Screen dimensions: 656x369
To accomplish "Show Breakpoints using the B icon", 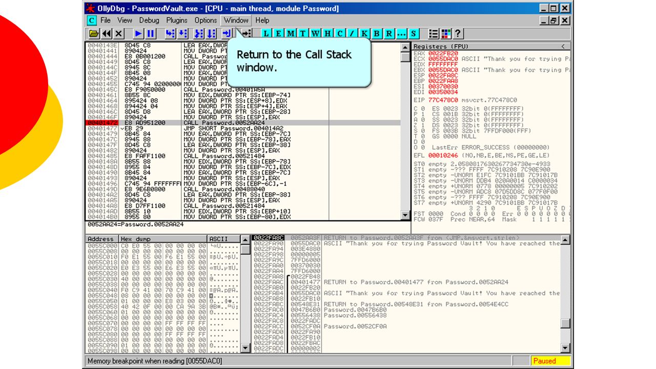I will click(377, 33).
